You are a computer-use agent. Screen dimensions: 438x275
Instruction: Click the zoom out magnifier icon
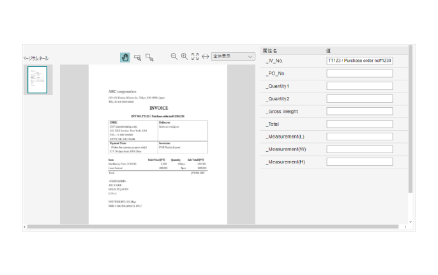pos(174,56)
